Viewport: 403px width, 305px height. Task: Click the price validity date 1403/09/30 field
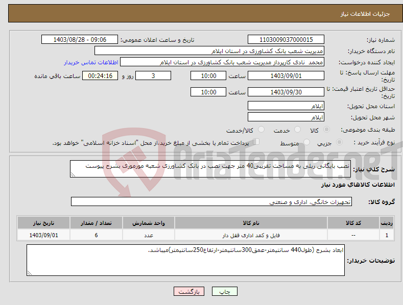pos(286,92)
